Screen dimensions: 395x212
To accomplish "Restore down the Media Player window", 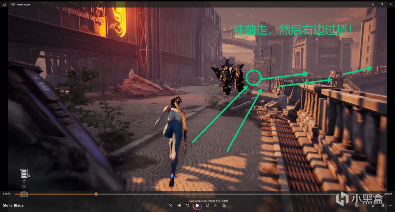I will 382,4.
